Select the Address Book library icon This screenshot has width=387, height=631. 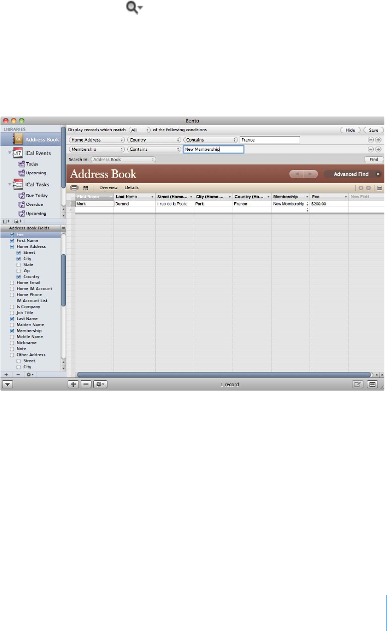(18, 139)
